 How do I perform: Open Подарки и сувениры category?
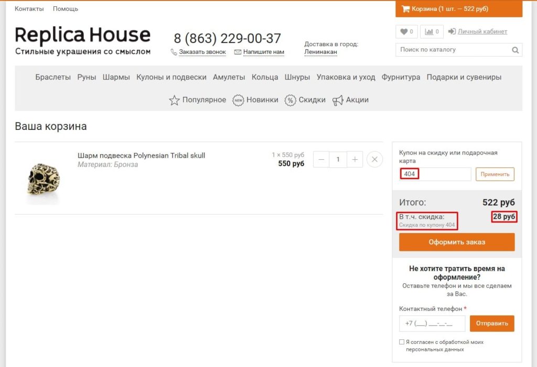click(x=464, y=77)
